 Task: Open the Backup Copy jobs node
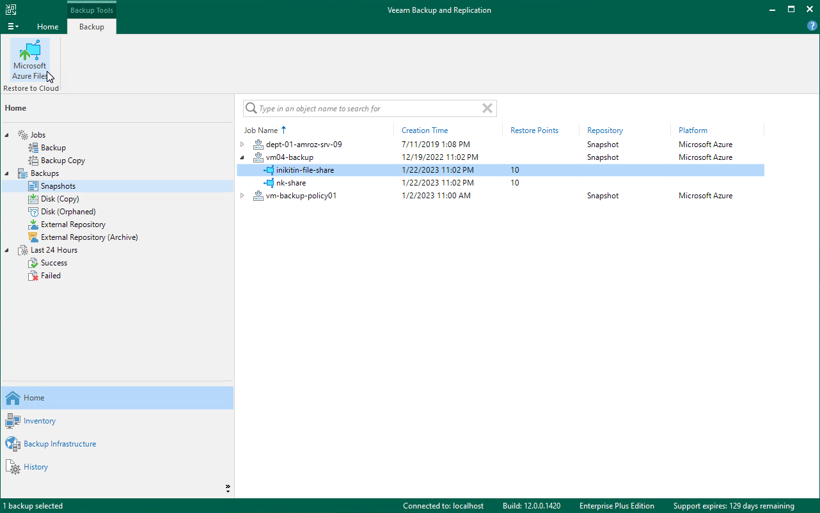[63, 161]
